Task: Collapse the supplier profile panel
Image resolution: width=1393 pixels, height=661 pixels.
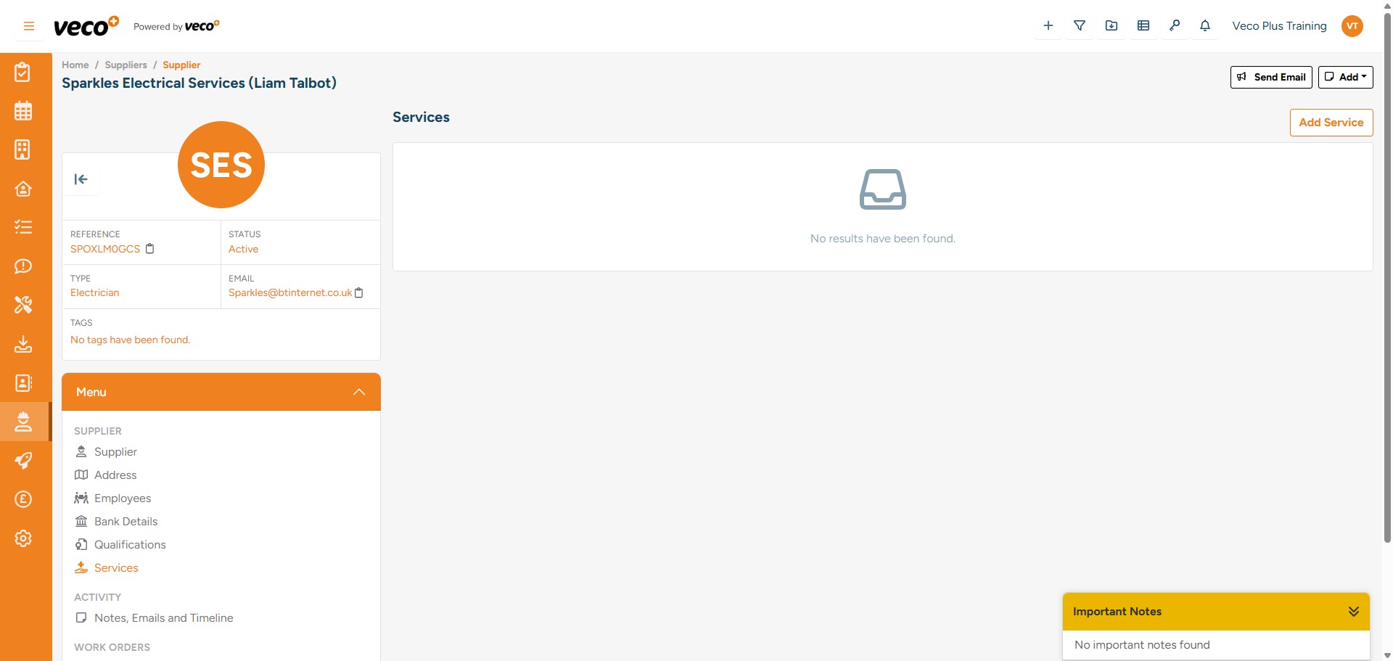Action: pos(81,179)
